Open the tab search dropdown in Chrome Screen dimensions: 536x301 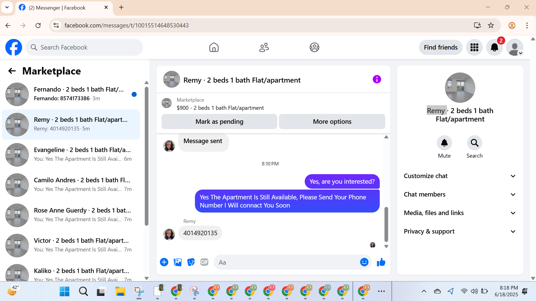click(7, 7)
